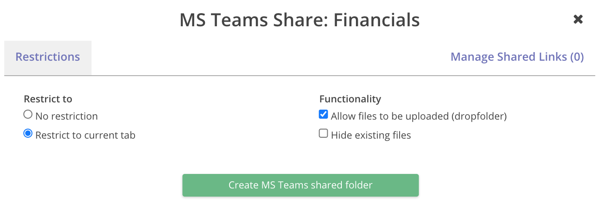Select the Restrict to current tab radio button
Screen dimensions: 601x212
coord(28,134)
